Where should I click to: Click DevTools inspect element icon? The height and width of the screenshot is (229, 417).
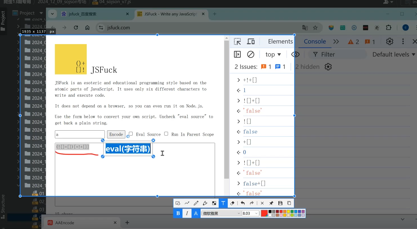tap(237, 42)
